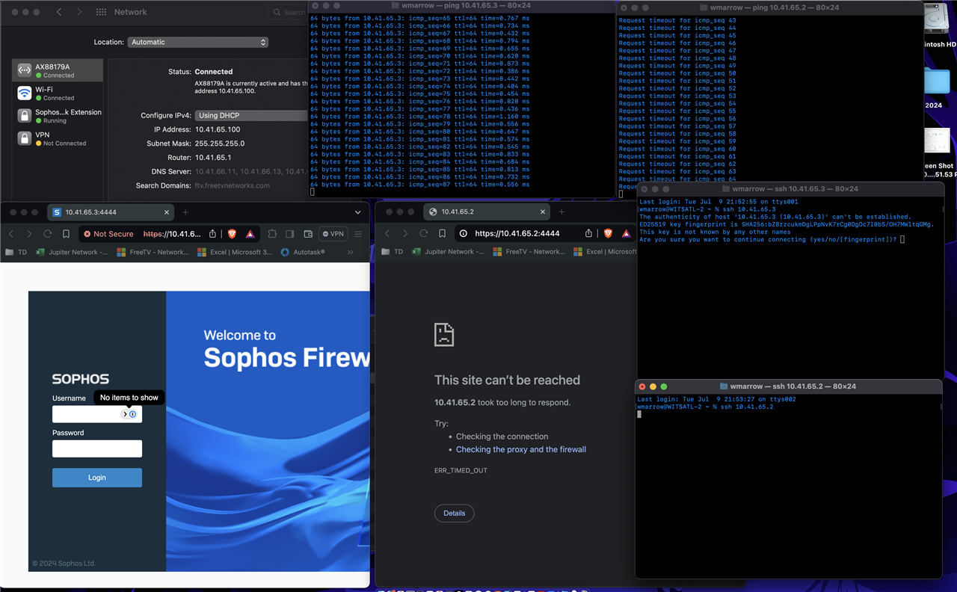Click forward arrow in Sophos browser window
Viewport: 957px width, 592px height.
(29, 234)
